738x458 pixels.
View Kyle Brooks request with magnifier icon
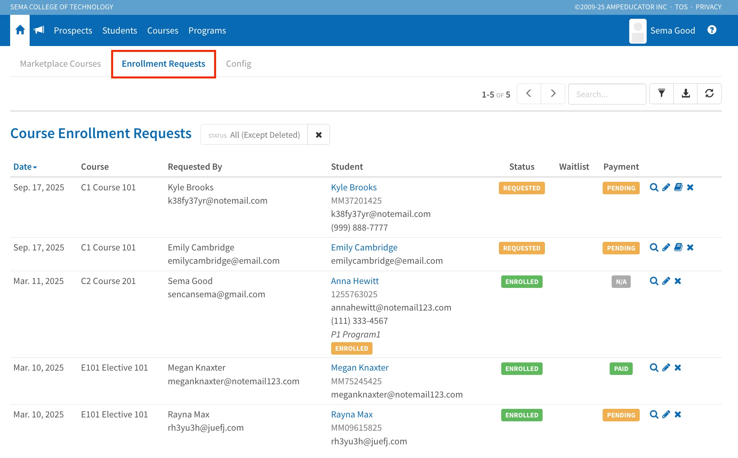coord(654,188)
